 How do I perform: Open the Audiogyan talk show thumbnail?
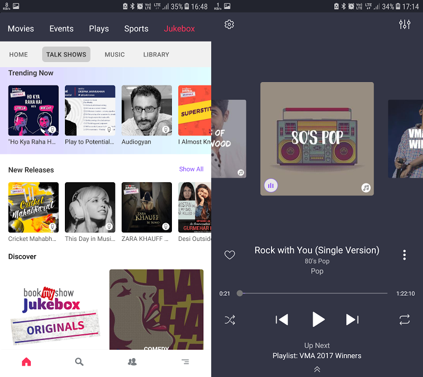pyautogui.click(x=147, y=110)
